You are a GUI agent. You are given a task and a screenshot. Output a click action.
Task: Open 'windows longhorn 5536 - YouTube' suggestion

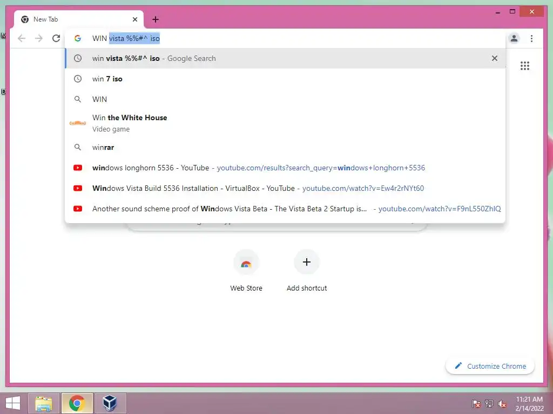click(285, 168)
